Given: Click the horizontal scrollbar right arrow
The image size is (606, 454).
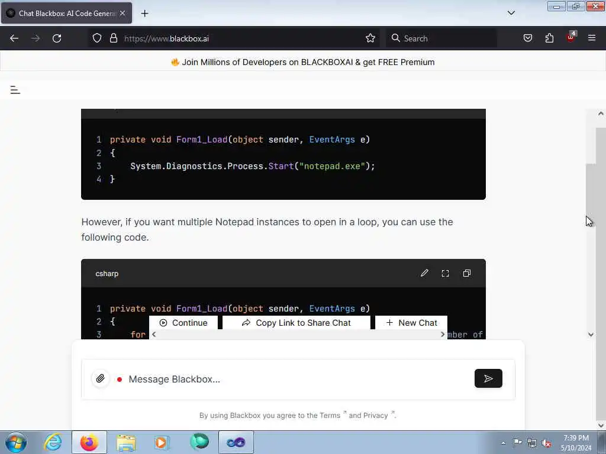Looking at the screenshot, I should (443, 335).
